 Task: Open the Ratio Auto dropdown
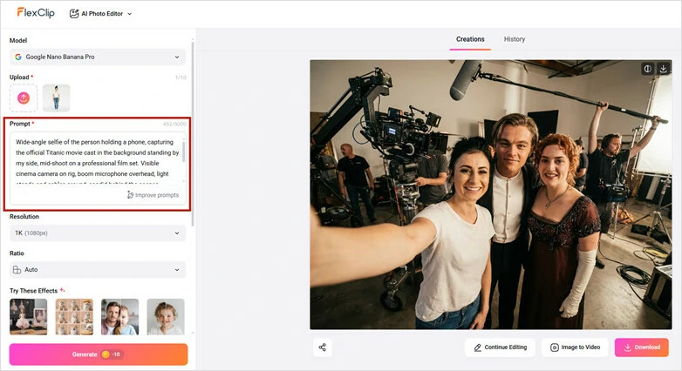[x=98, y=270]
